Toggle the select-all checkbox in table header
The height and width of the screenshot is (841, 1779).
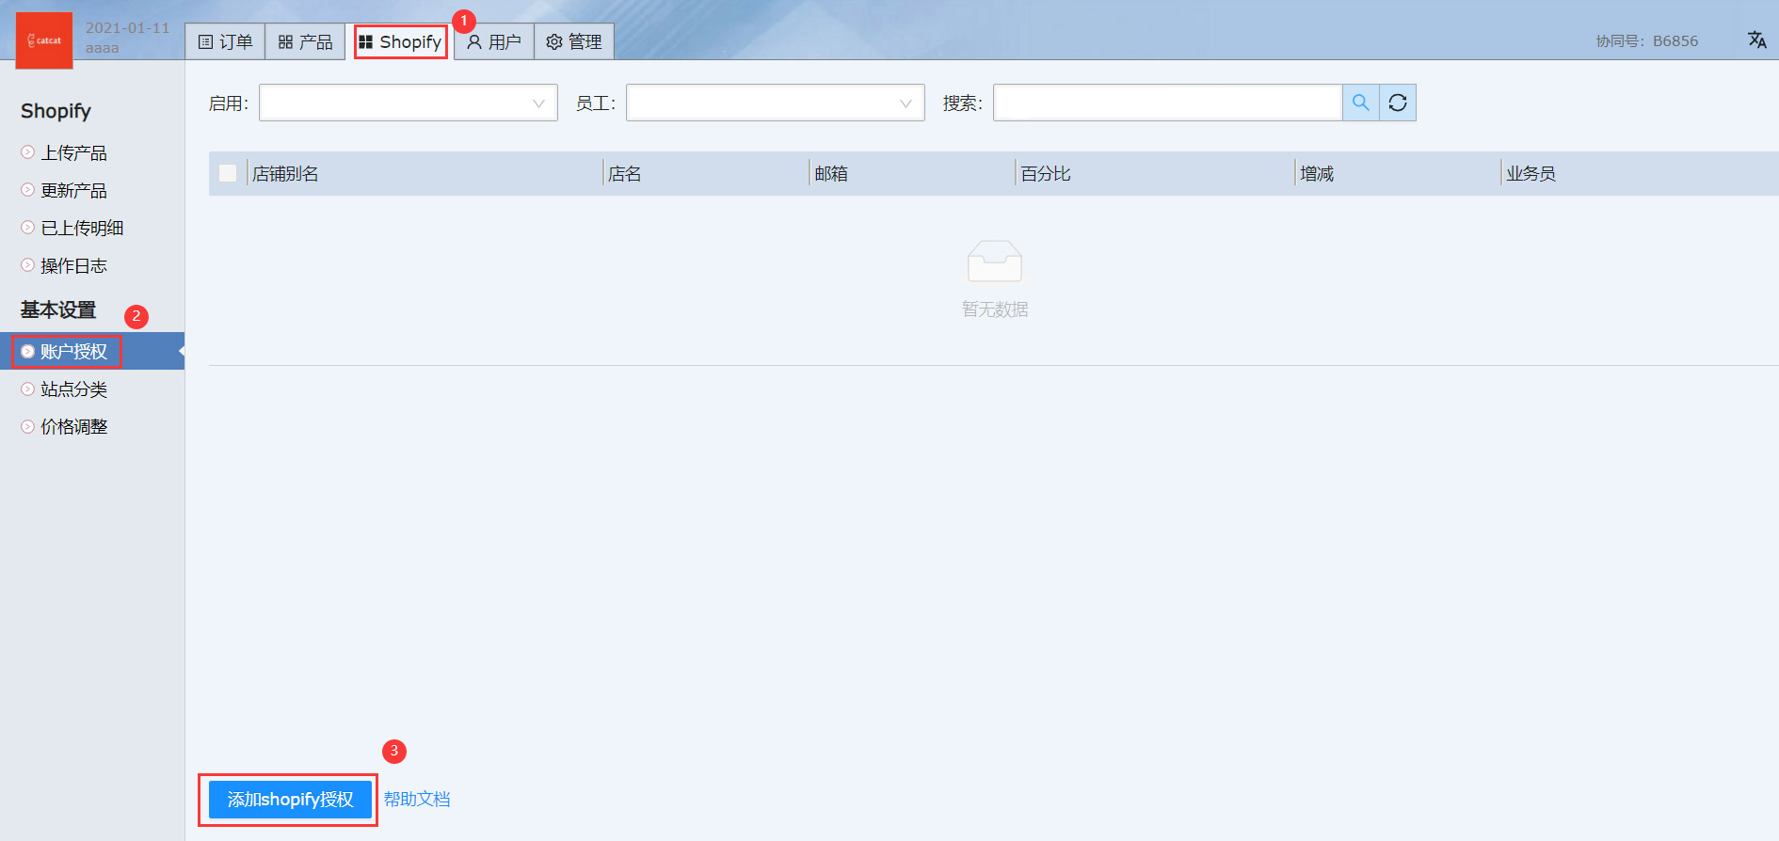(x=228, y=173)
